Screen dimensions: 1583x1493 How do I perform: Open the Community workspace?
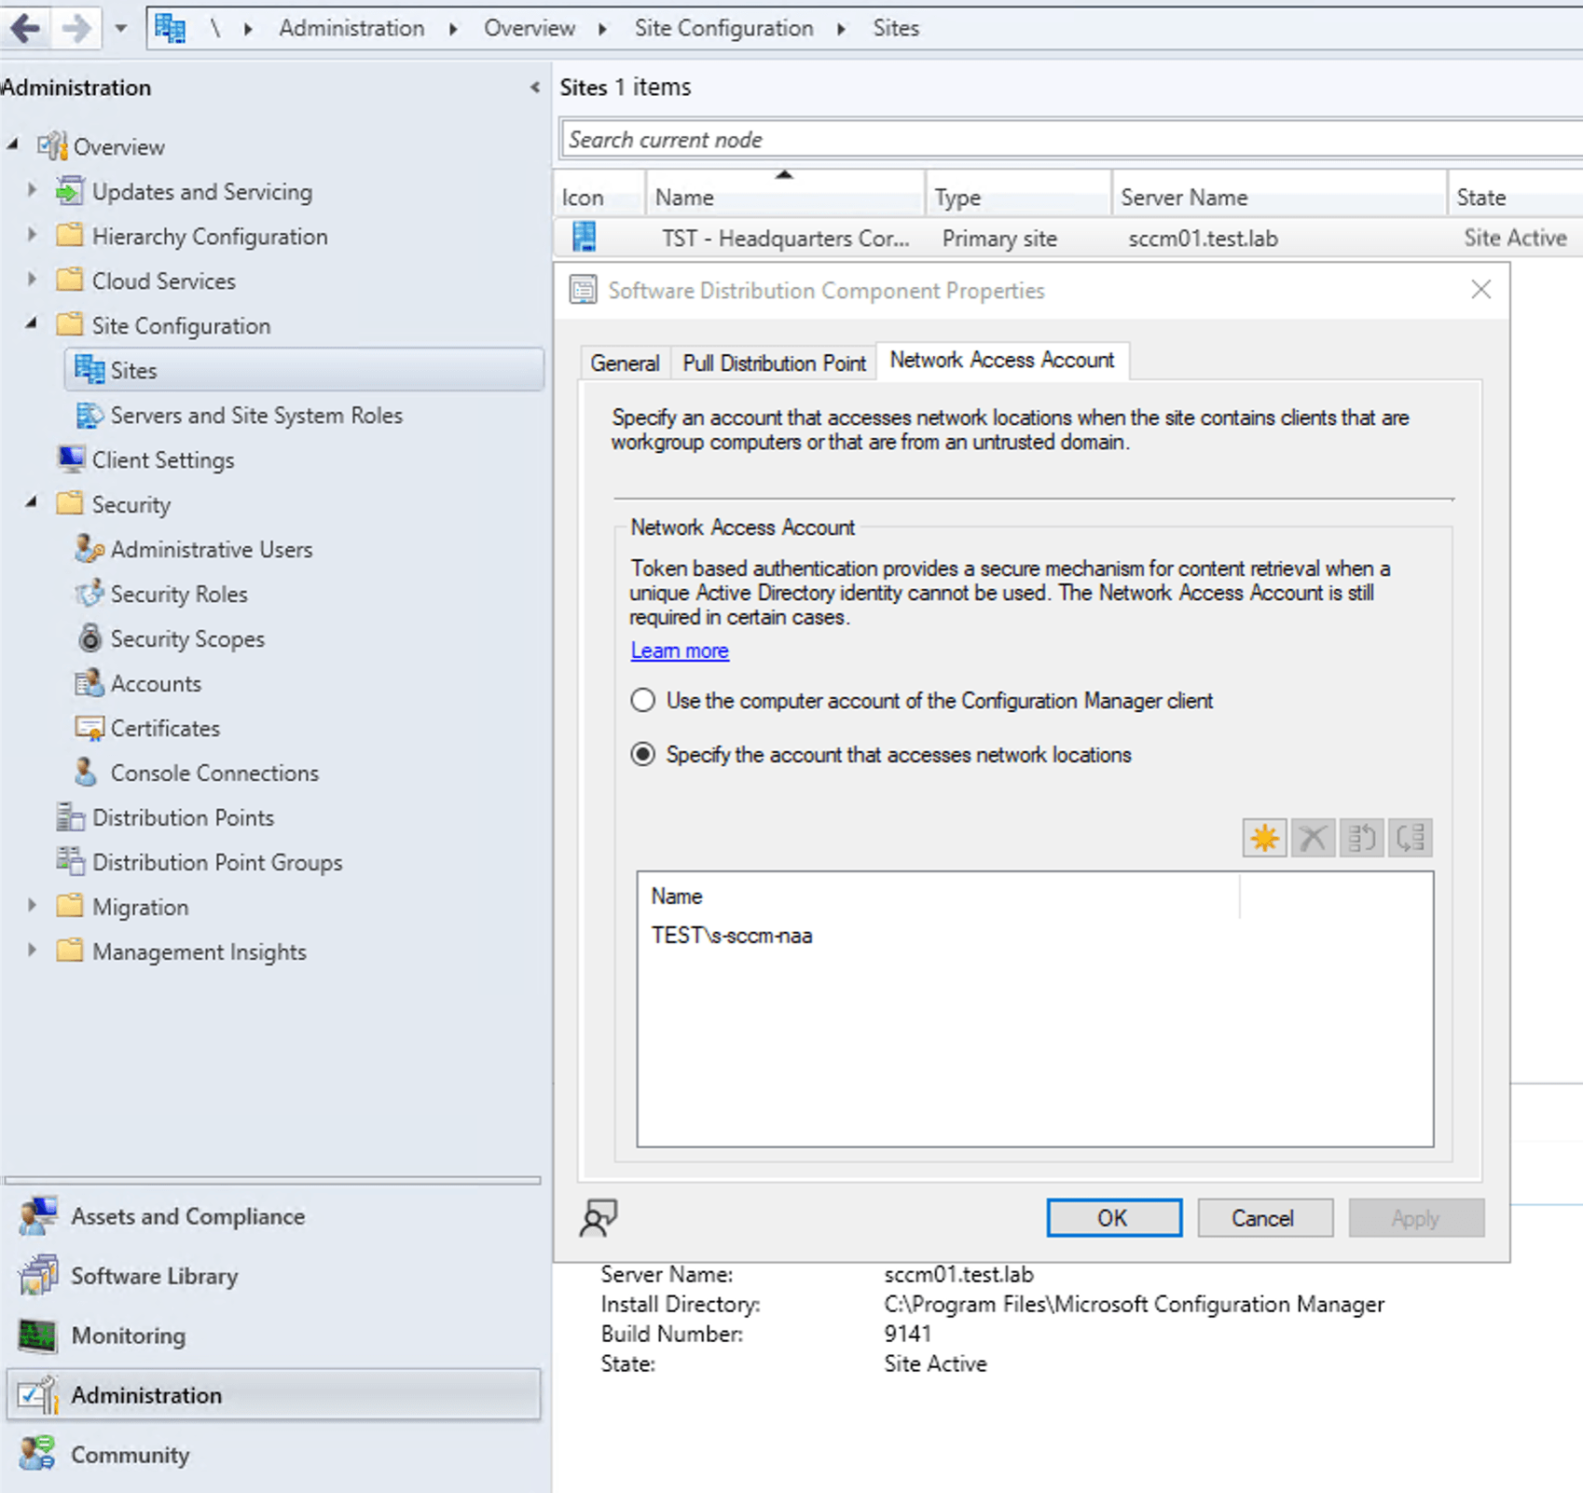coord(272,1454)
